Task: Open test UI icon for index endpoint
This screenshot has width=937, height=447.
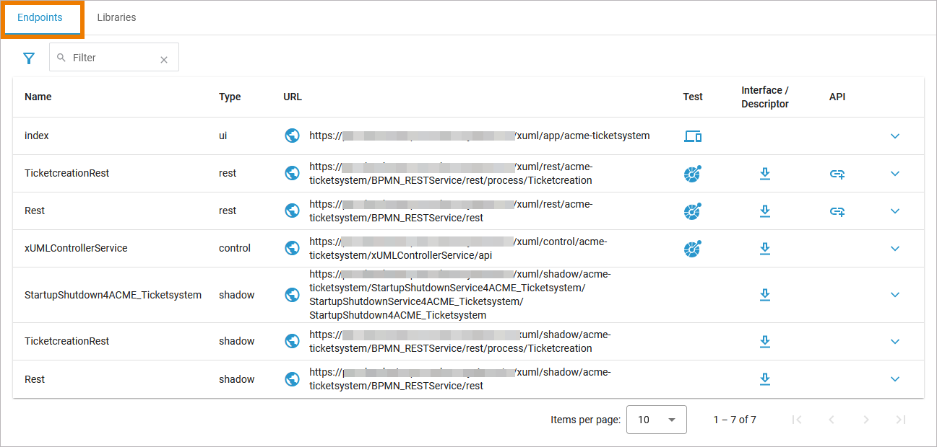Action: [x=693, y=136]
